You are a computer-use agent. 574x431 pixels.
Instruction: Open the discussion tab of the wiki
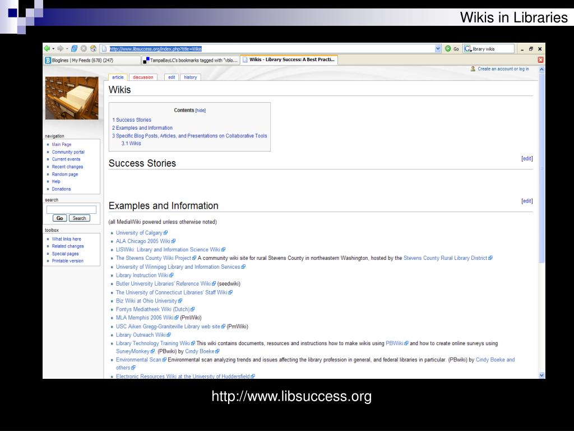[143, 77]
